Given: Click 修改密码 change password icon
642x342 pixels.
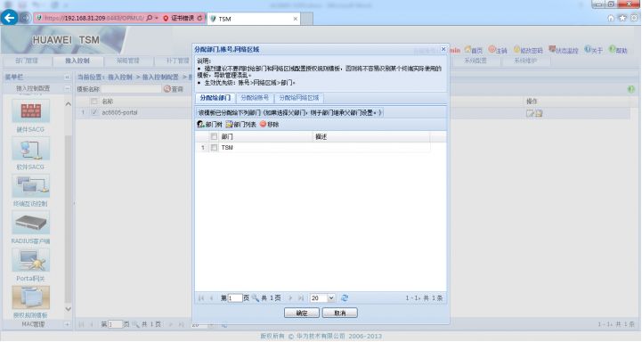Looking at the screenshot, I should (517, 50).
